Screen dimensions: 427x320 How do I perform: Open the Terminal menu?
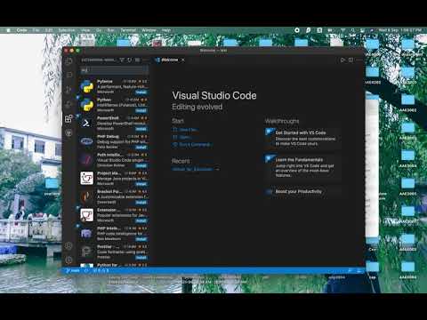(128, 30)
